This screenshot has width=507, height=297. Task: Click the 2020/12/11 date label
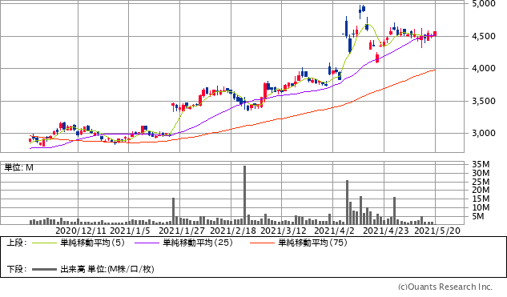81,231
